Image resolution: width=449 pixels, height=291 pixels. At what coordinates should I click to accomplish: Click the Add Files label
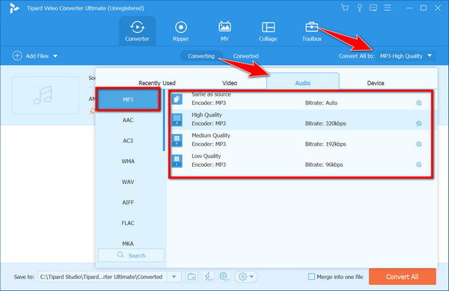tap(37, 56)
